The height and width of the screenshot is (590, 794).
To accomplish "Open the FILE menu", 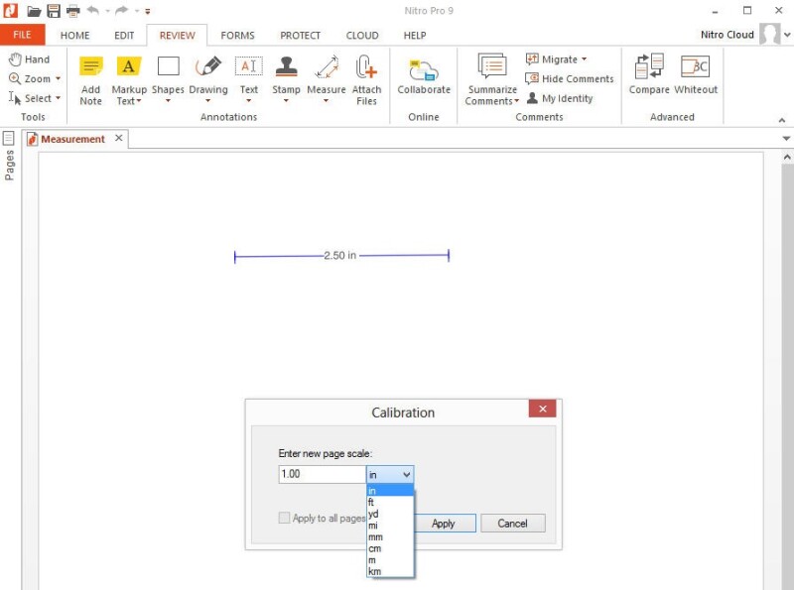I will pos(22,36).
